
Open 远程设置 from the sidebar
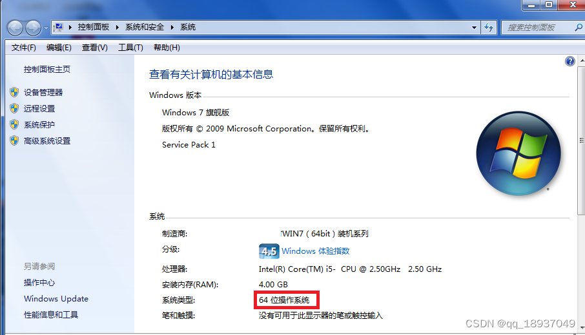tap(39, 109)
